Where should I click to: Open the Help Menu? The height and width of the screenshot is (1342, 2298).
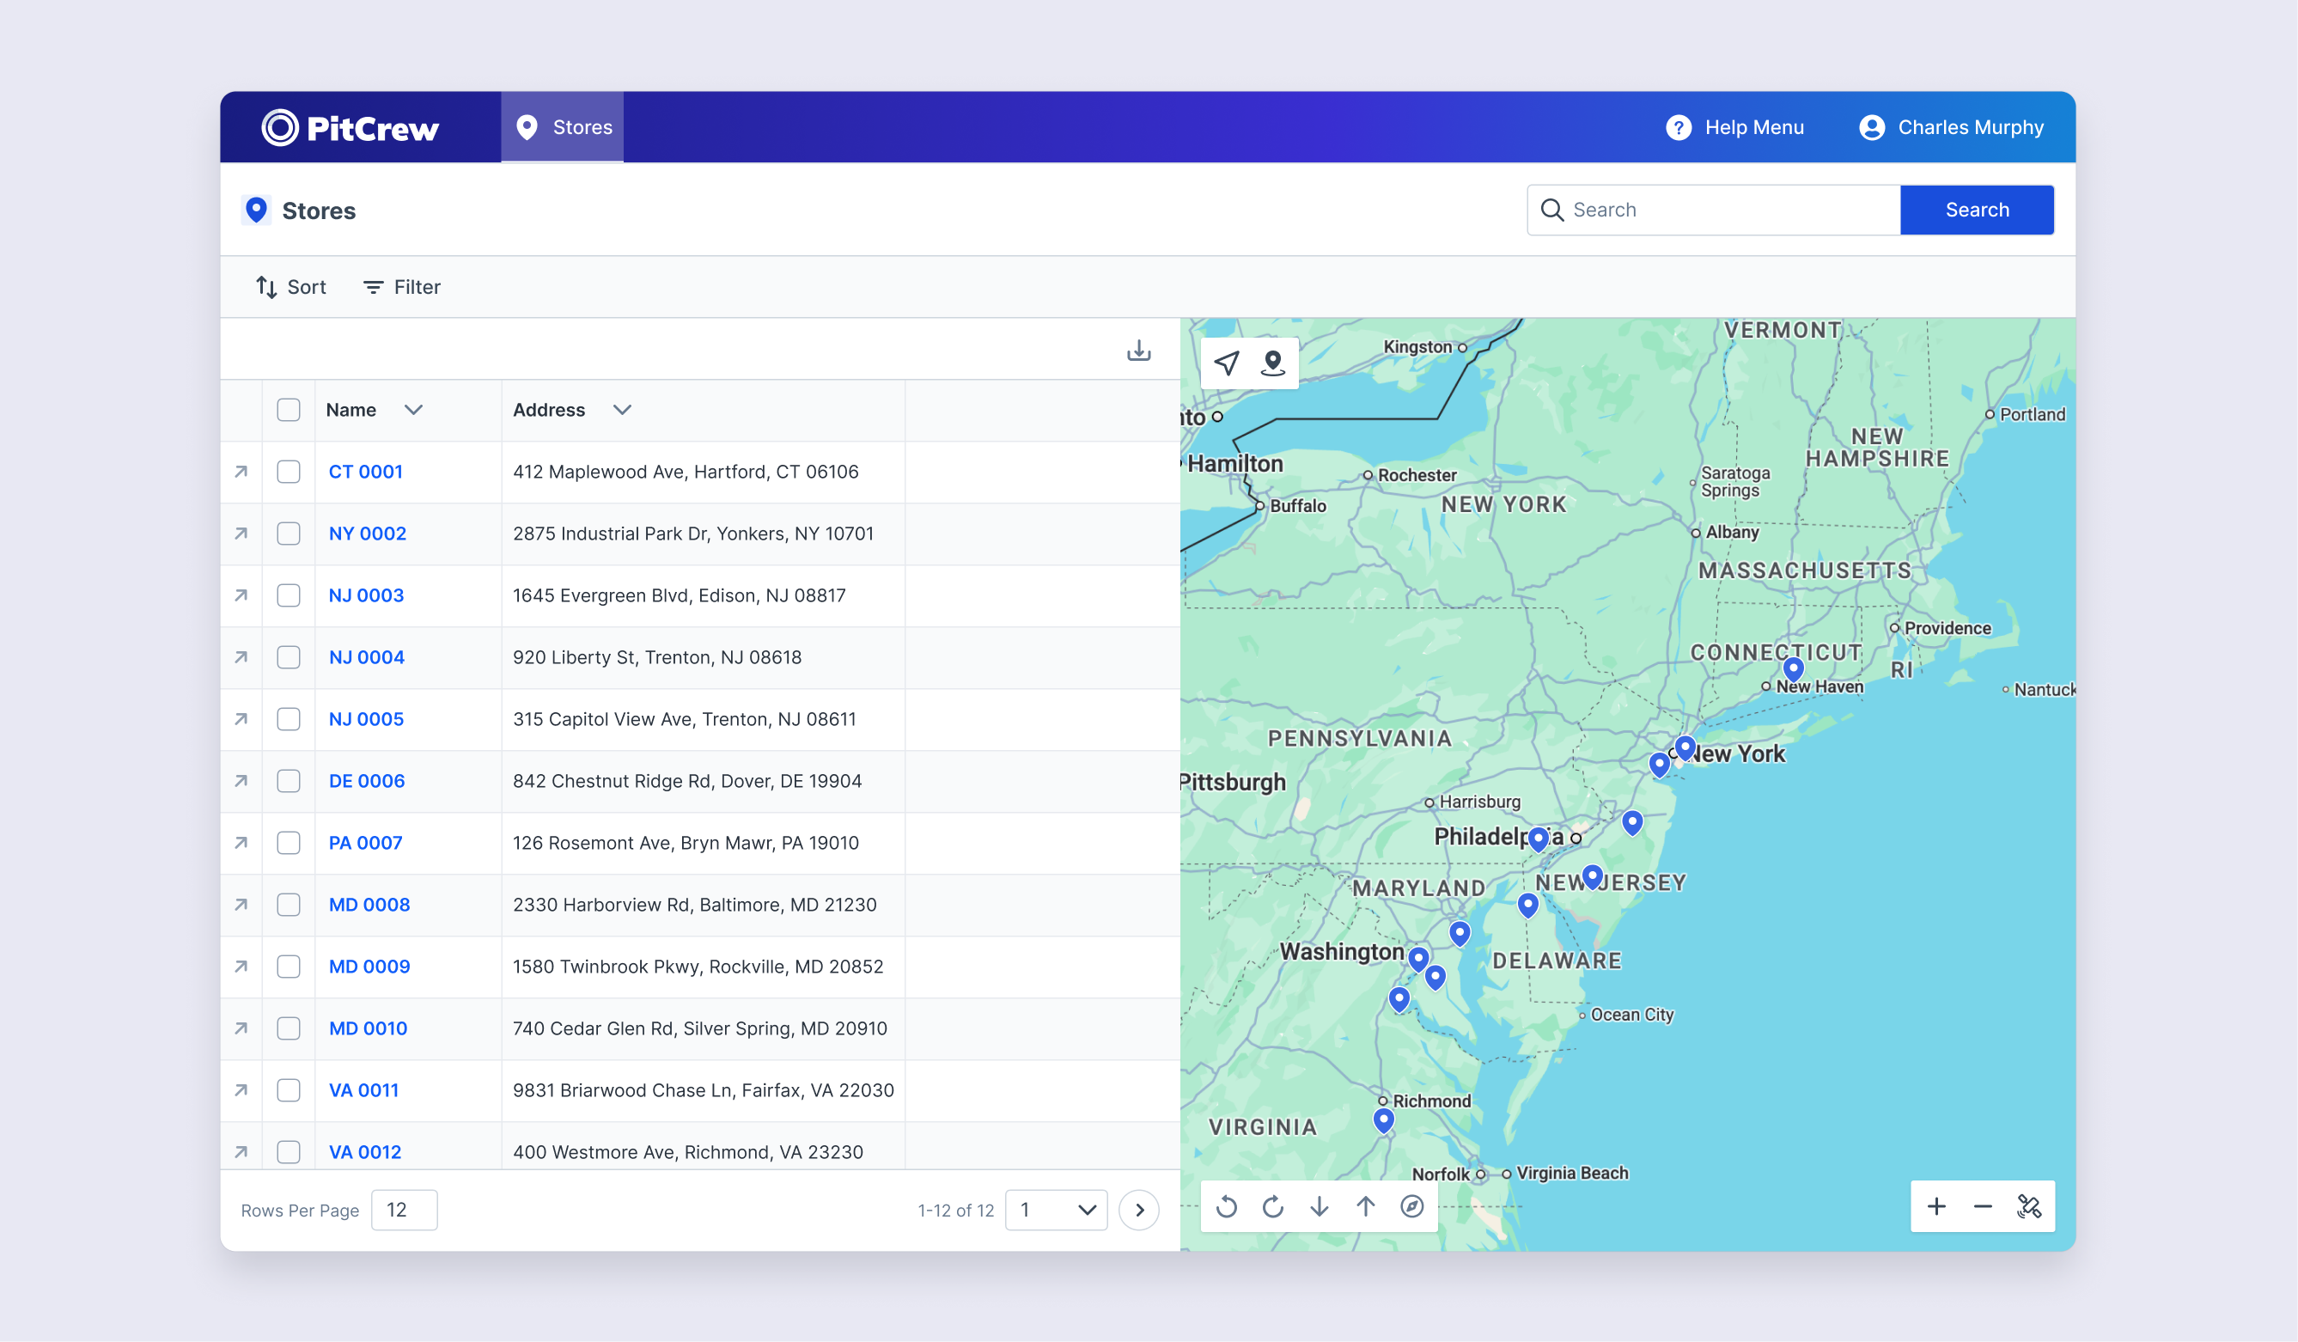coord(1735,127)
